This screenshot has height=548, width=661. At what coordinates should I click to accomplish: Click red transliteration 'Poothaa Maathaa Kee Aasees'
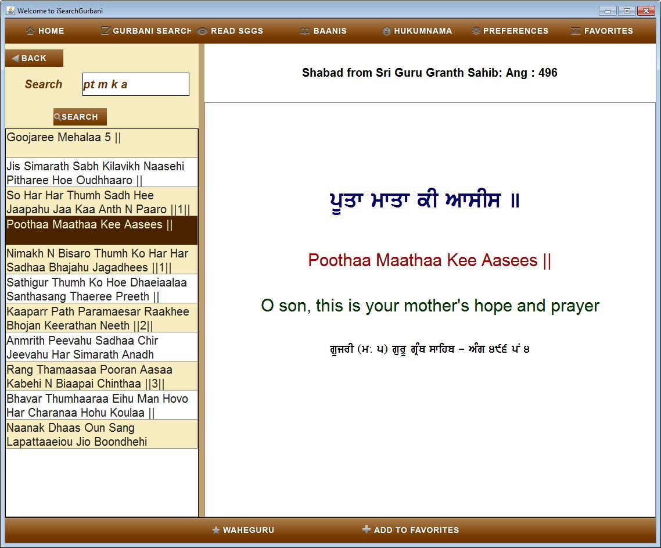pos(430,260)
